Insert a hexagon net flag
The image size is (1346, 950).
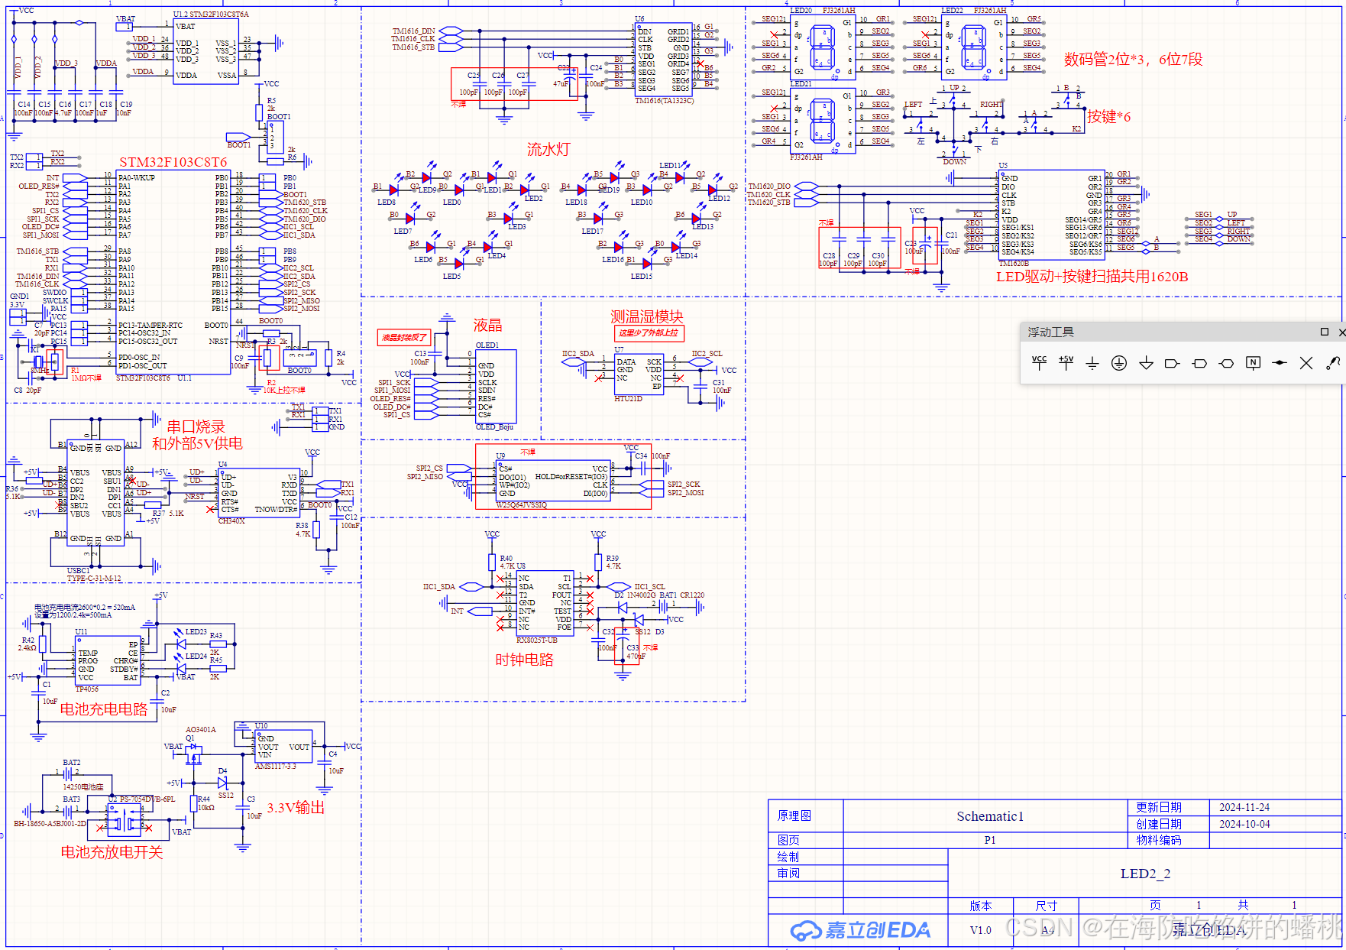tap(1226, 363)
